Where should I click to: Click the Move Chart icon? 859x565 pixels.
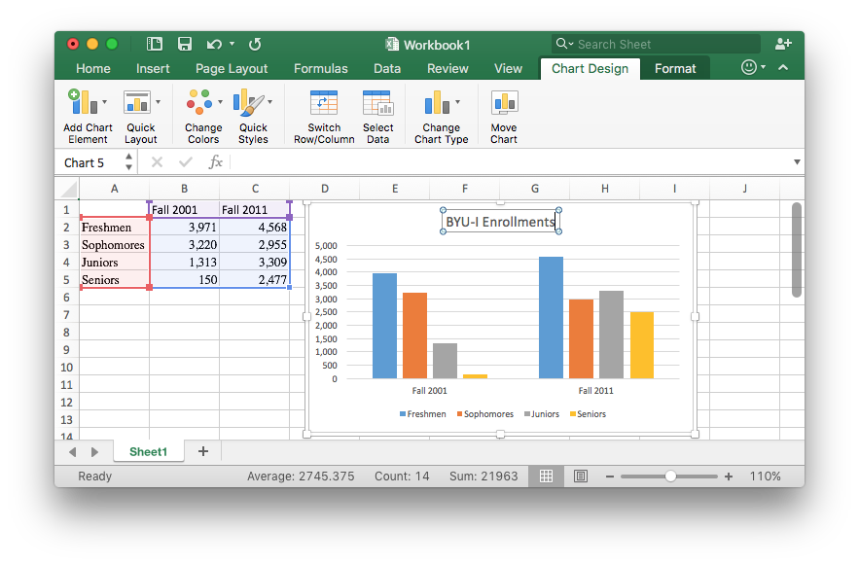point(504,102)
